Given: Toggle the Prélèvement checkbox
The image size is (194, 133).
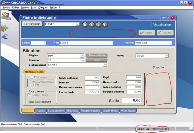Looking at the screenshot, I should 31,77.
